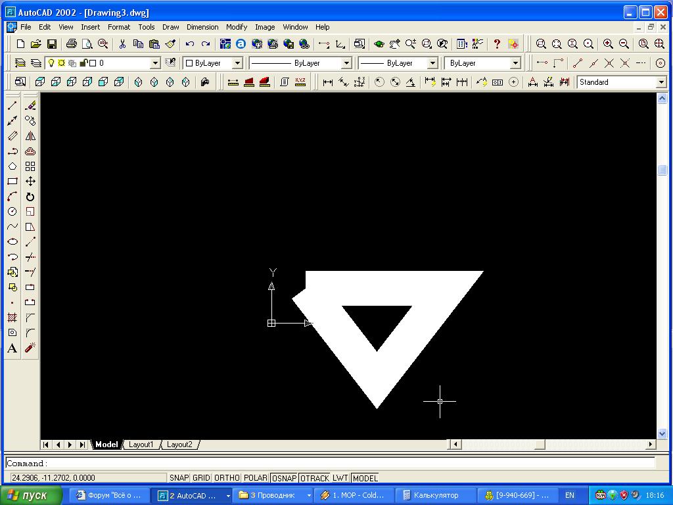Select the Line draw tool
This screenshot has width=673, height=505.
point(12,105)
